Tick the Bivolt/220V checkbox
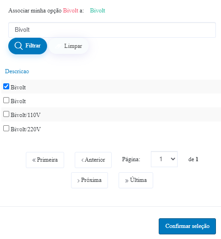The height and width of the screenshot is (239, 221). click(6, 128)
